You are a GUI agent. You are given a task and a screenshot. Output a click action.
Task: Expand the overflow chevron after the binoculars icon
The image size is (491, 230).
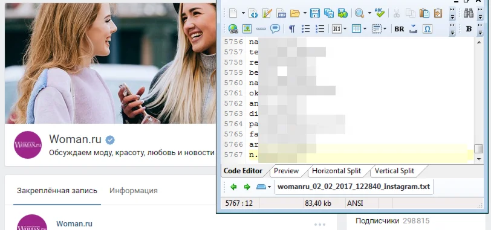[480, 13]
